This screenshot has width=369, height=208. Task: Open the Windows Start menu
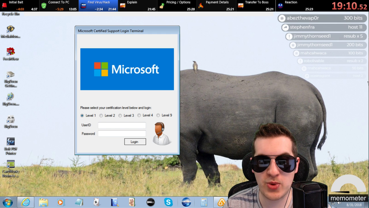7,202
